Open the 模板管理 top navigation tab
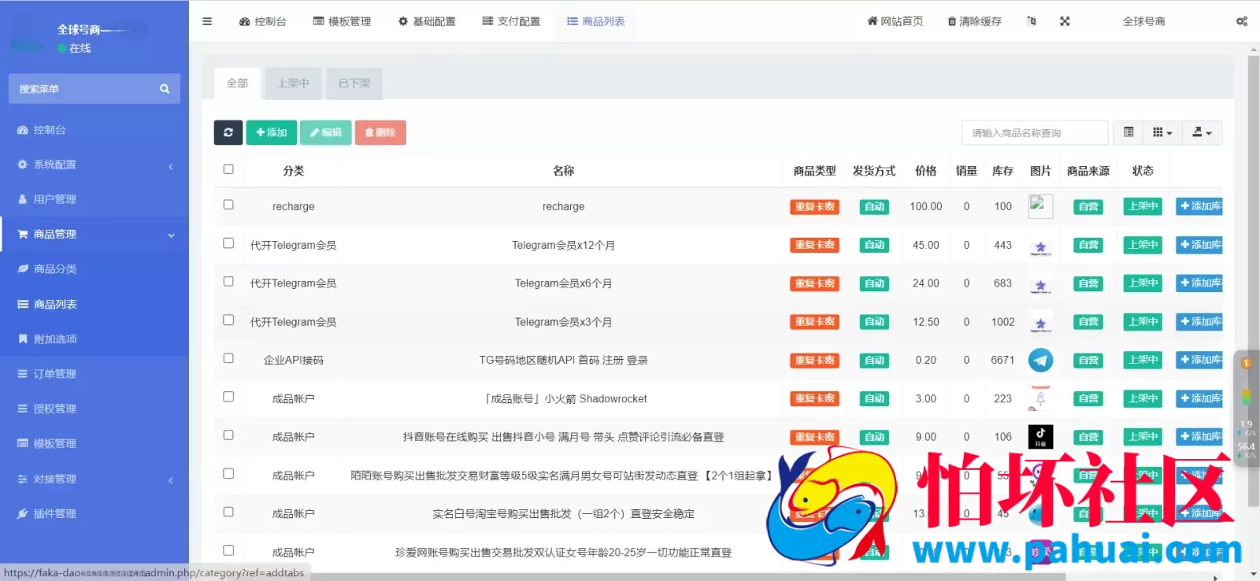 (342, 21)
